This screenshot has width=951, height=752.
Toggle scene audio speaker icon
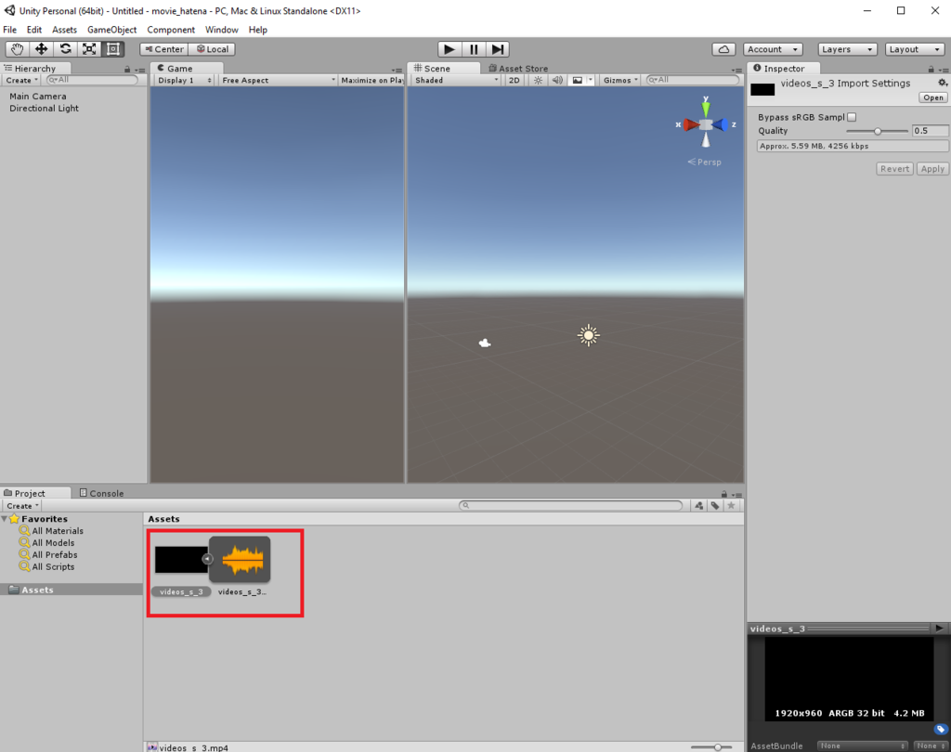point(557,80)
